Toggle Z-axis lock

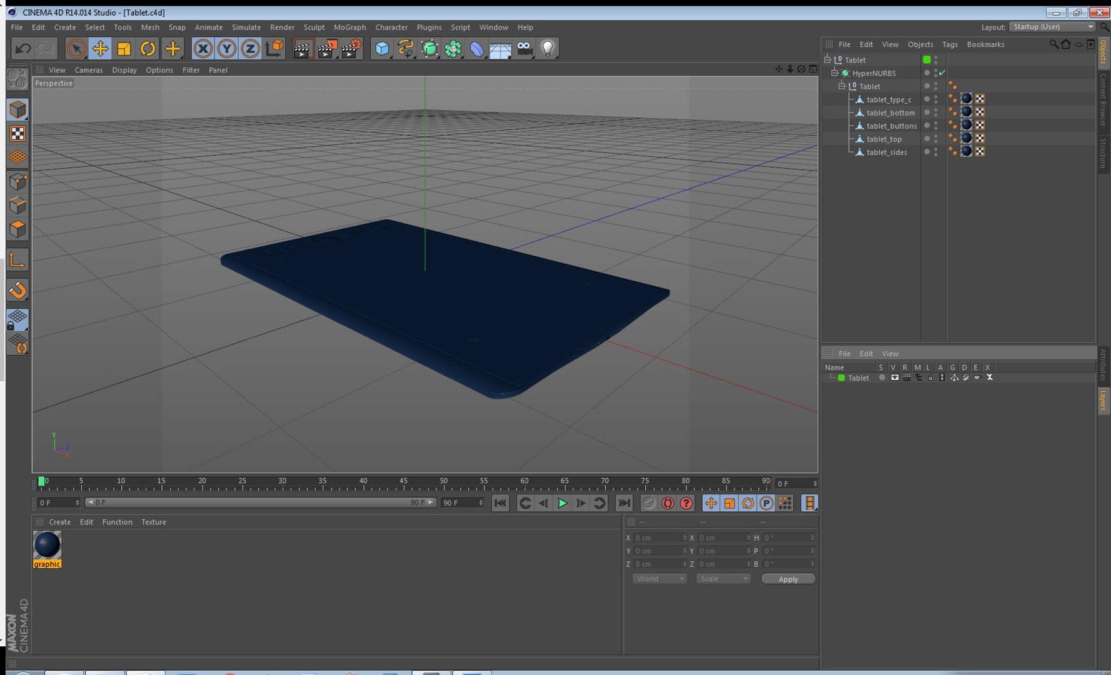(x=250, y=48)
